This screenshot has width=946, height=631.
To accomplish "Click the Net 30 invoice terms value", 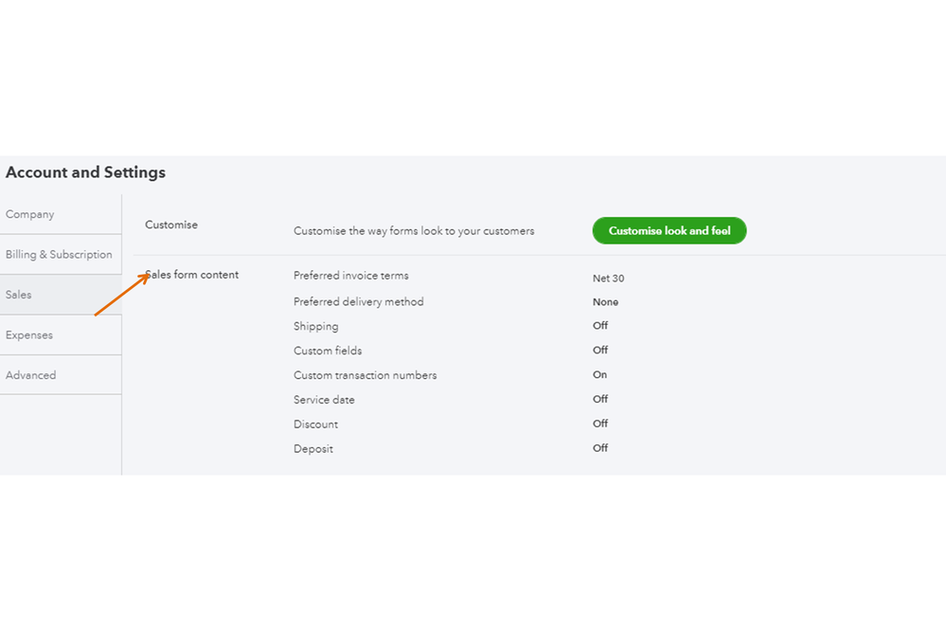I will (x=608, y=279).
